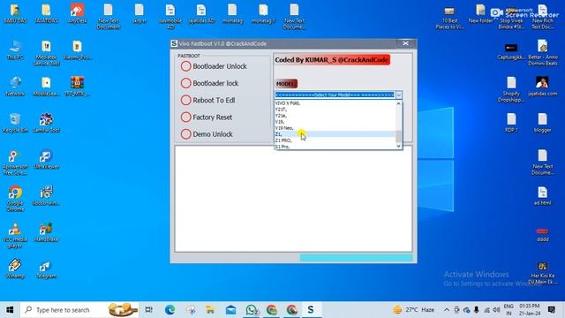Screen dimensions: 565x318
Task: Click the Vivo Fastboot title bar icon
Action: pyautogui.click(x=174, y=43)
